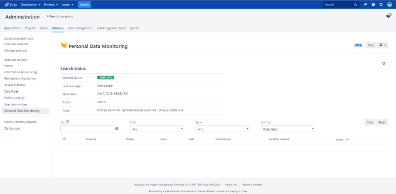Click the Reset button
This screenshot has width=396, height=194.
382,122
